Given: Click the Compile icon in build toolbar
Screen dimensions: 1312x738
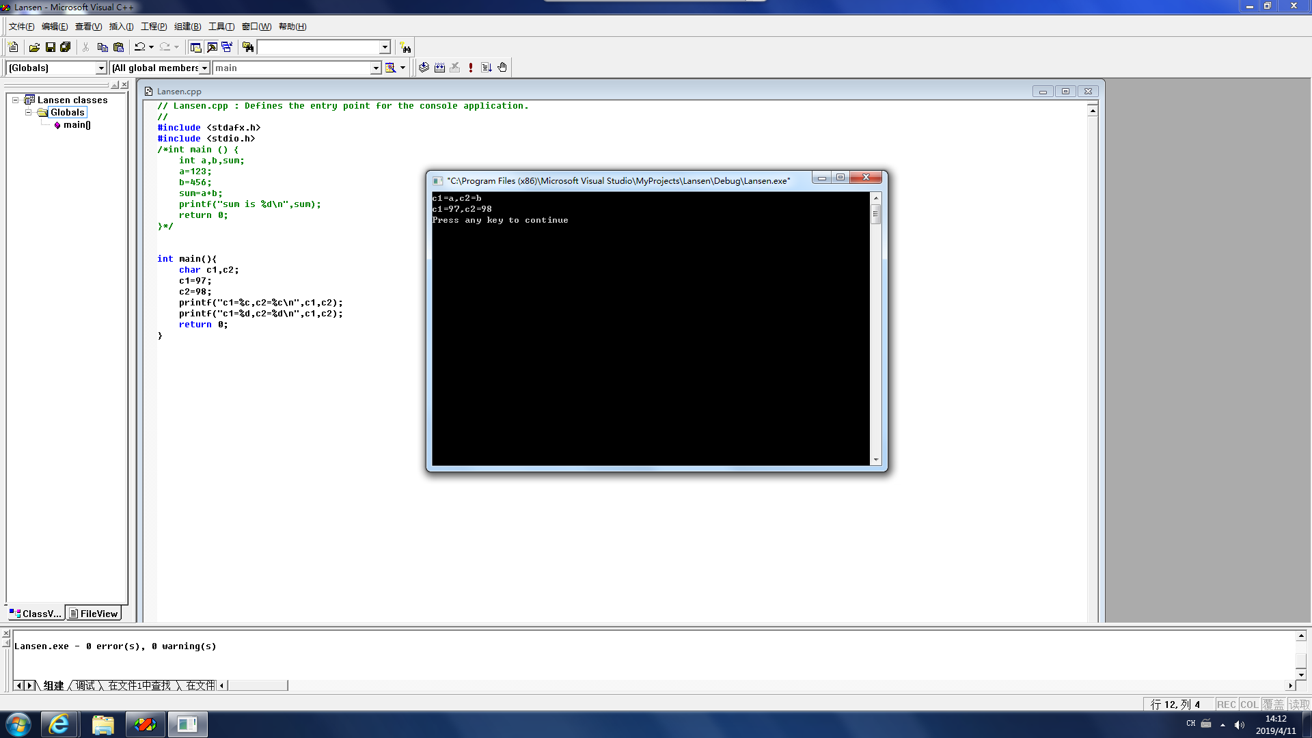Looking at the screenshot, I should (x=424, y=68).
